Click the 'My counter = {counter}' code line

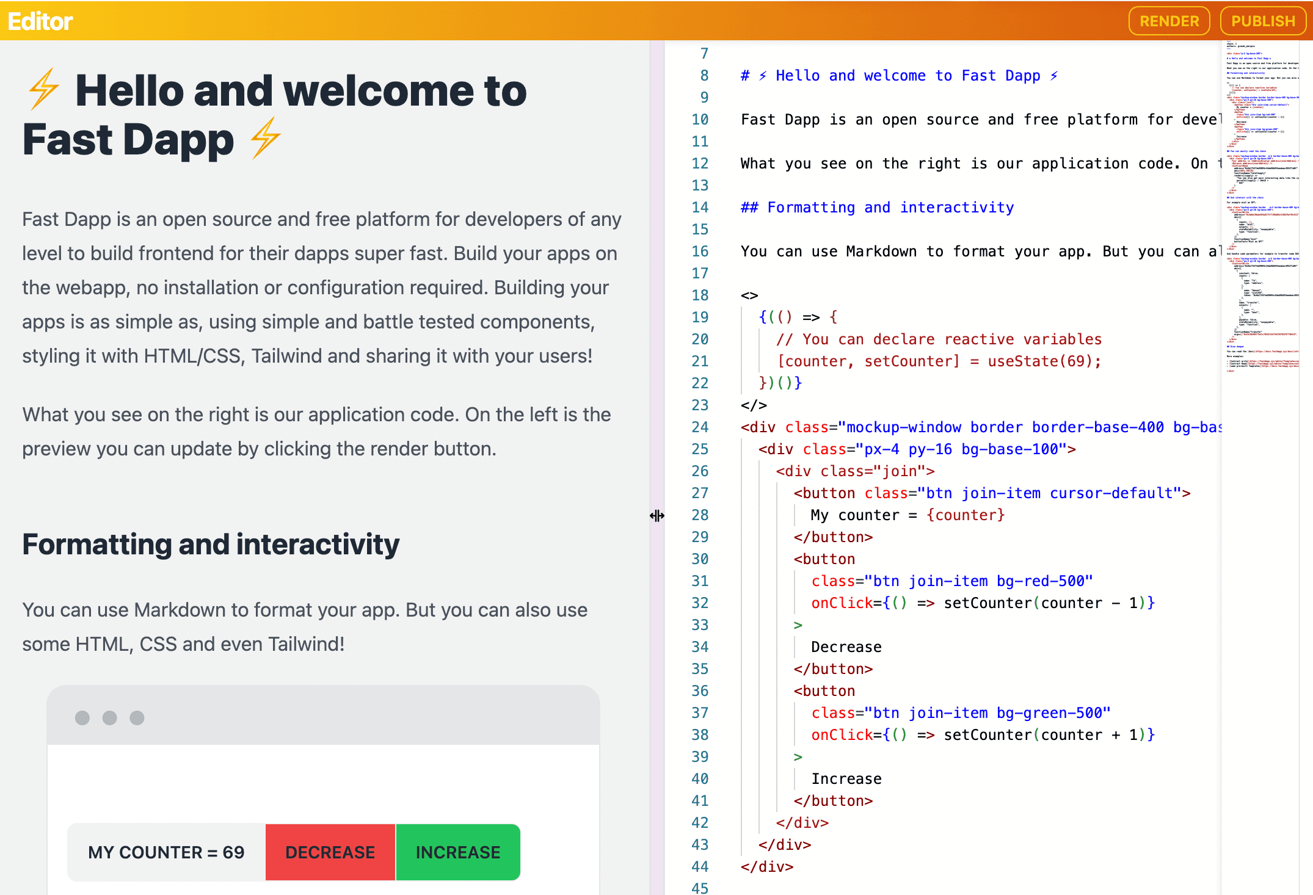pyautogui.click(x=907, y=515)
